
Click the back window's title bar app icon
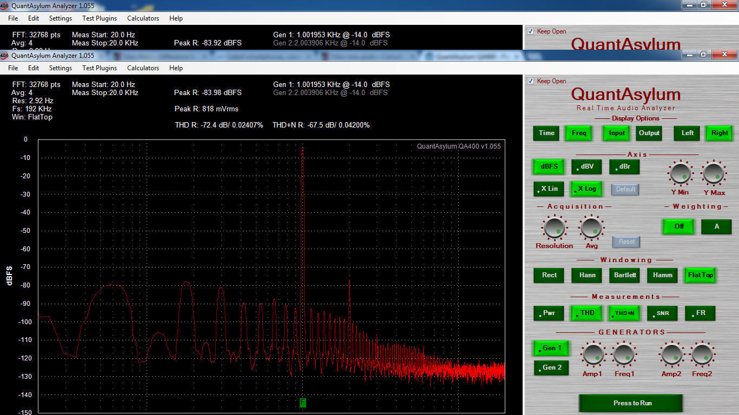point(5,5)
